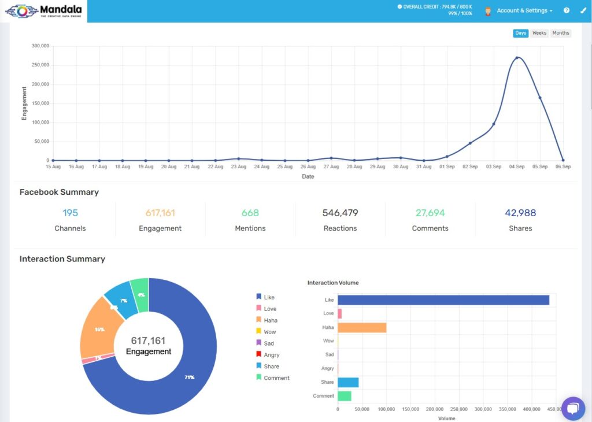Click the 42,988 Shares stat

[x=520, y=213]
